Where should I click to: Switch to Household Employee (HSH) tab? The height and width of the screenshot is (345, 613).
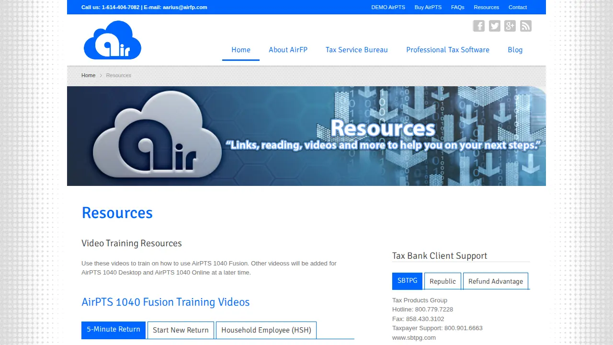(x=266, y=330)
